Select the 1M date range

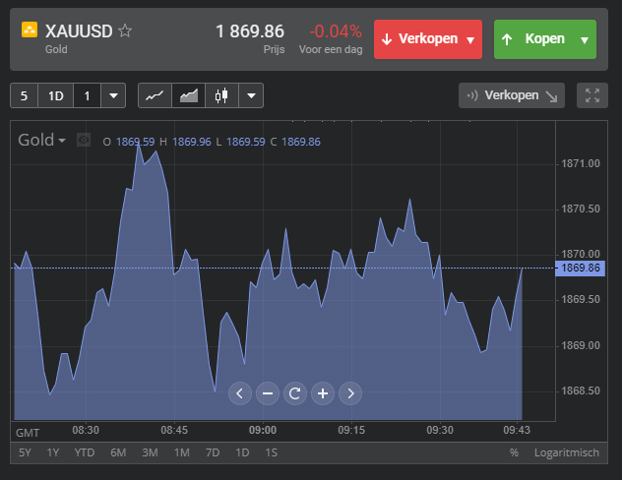182,452
